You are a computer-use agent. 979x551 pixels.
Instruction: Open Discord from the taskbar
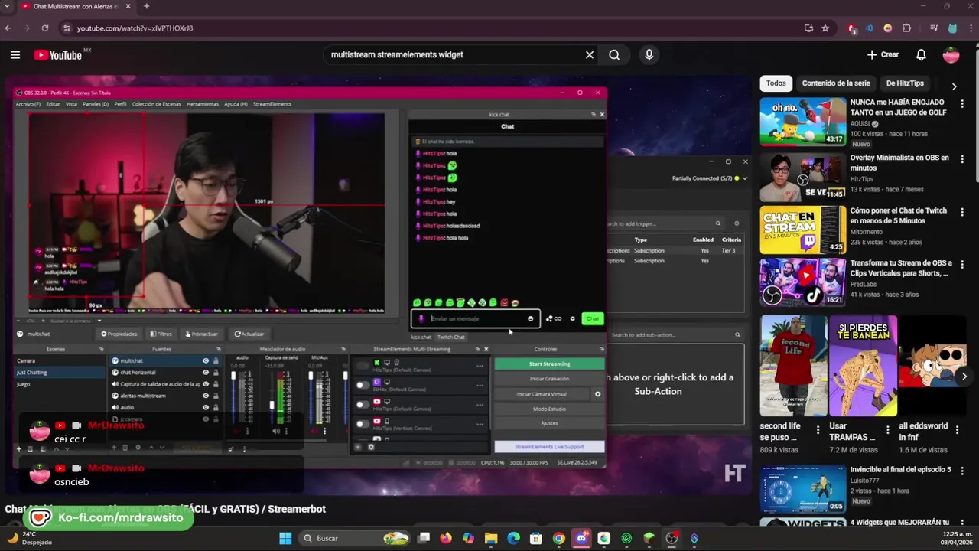(x=581, y=538)
